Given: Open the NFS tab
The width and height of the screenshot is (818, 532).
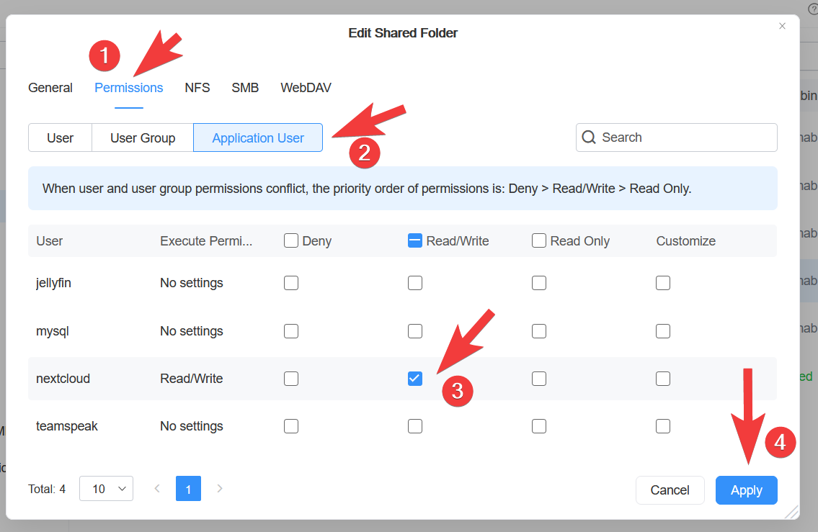Looking at the screenshot, I should 197,88.
